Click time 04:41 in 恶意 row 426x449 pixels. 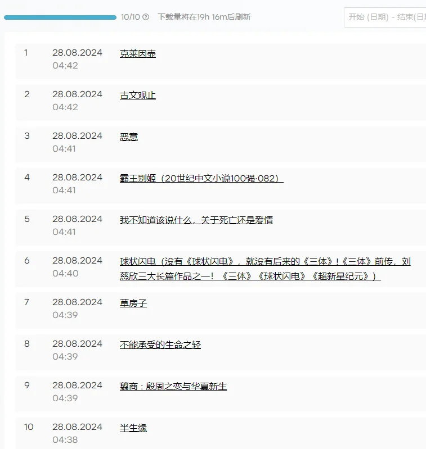point(64,148)
